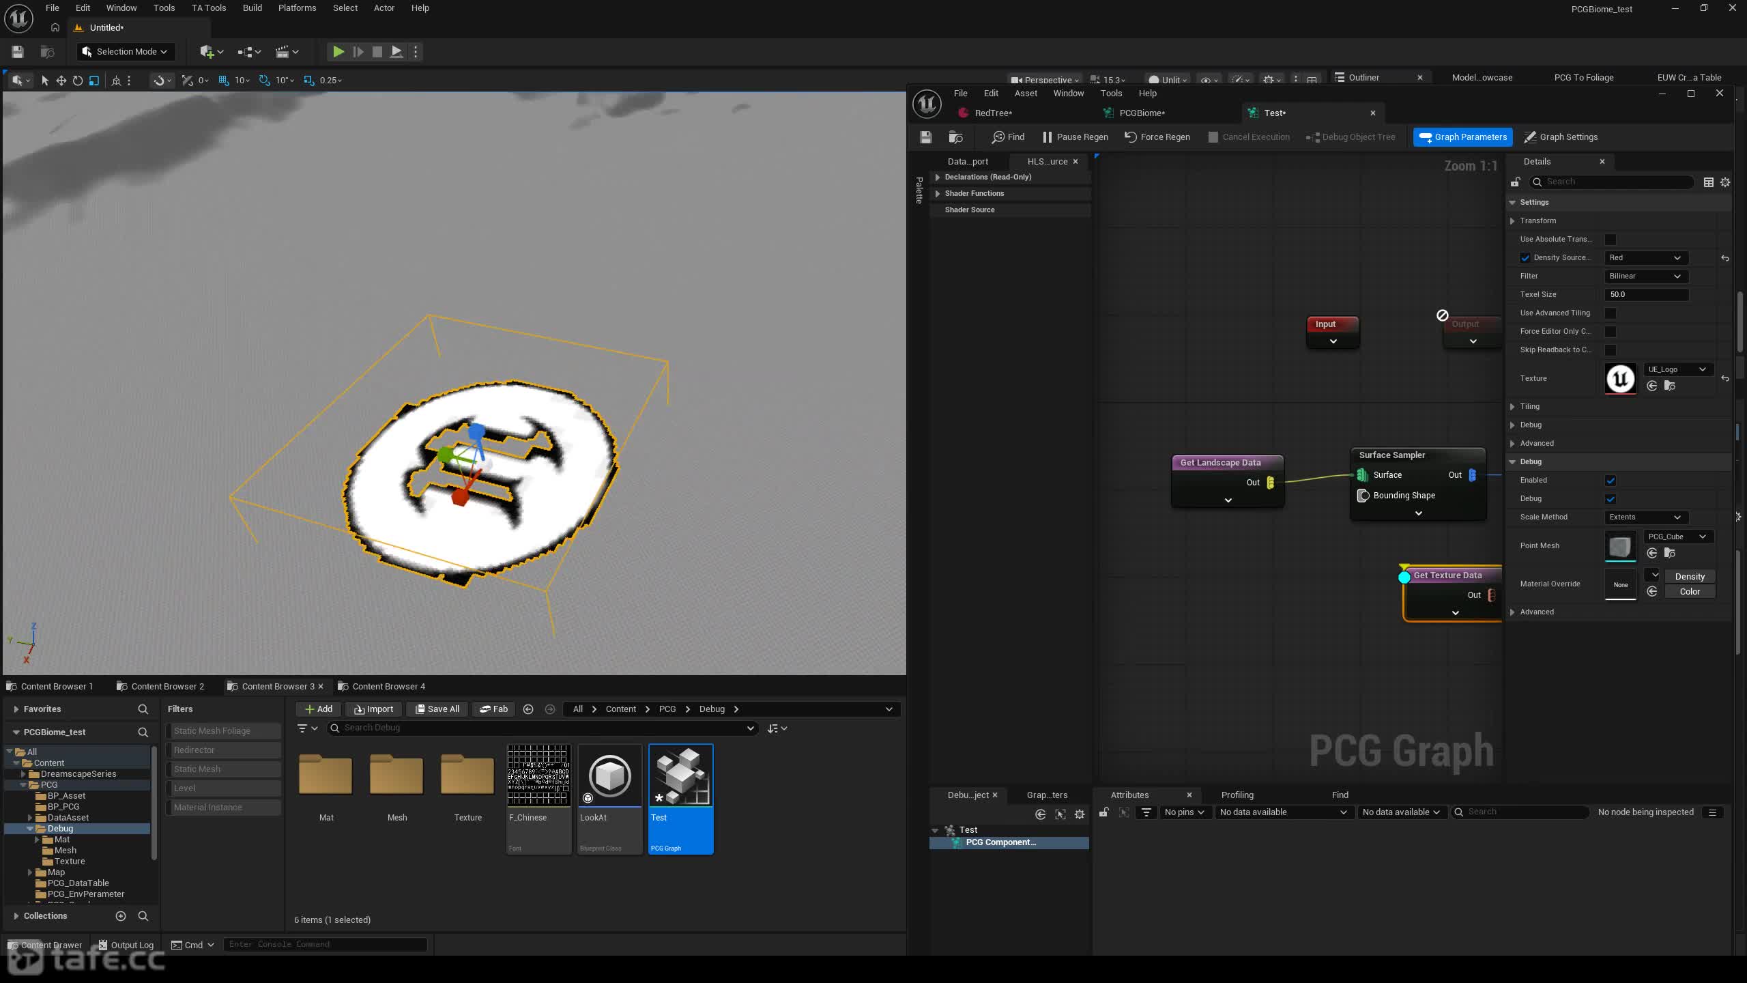The height and width of the screenshot is (983, 1747).
Task: Click the Details panel lock icon
Action: tap(1515, 182)
